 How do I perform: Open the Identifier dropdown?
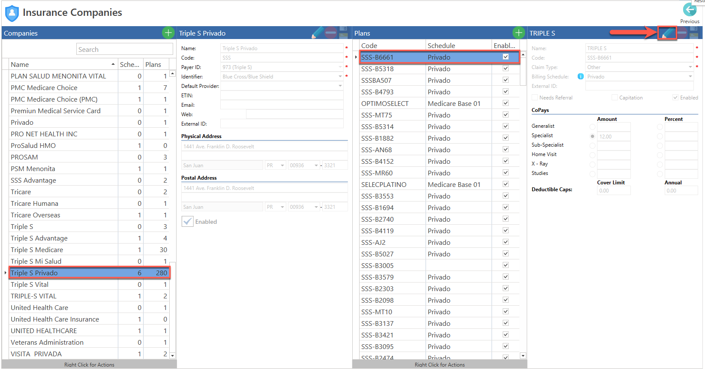tap(340, 76)
